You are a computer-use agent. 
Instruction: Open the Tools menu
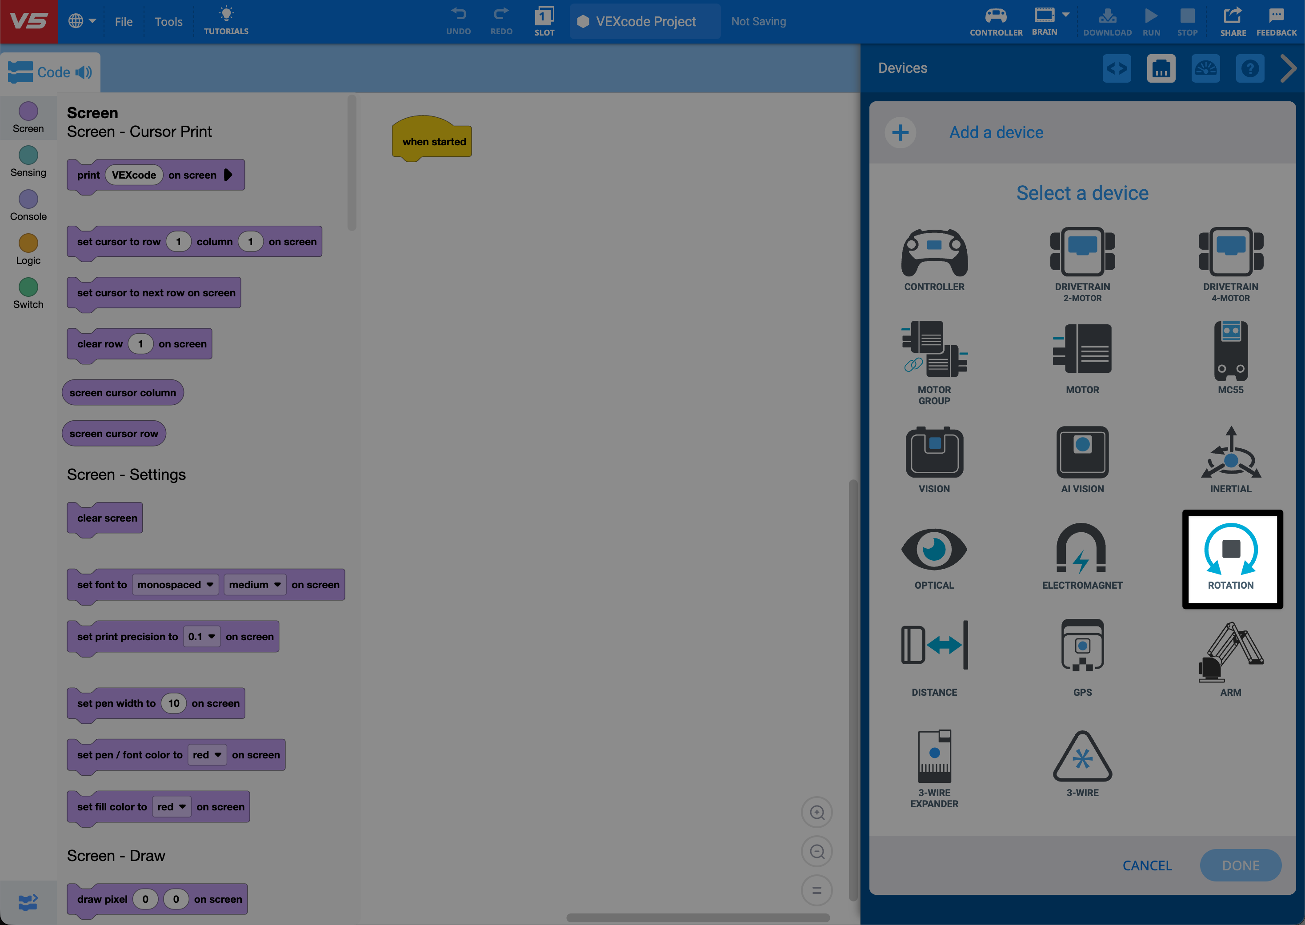(168, 22)
